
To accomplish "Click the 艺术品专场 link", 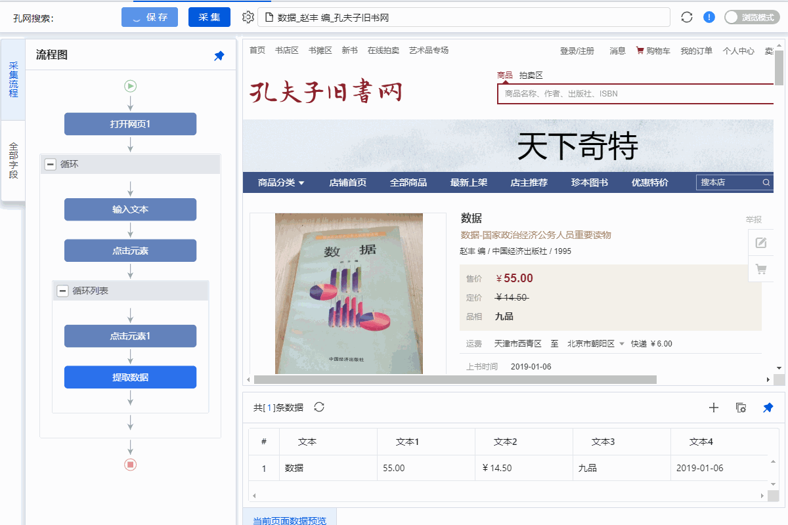I will [x=429, y=51].
